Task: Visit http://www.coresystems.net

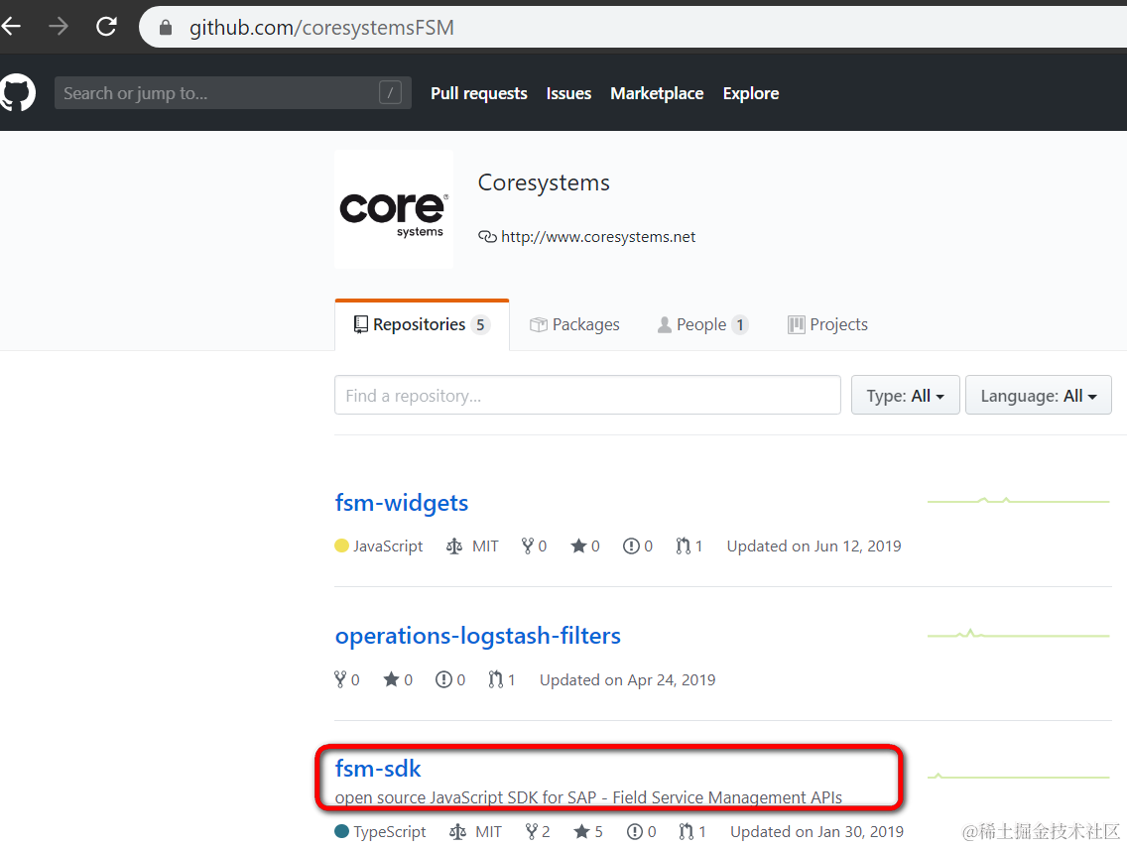Action: (597, 236)
